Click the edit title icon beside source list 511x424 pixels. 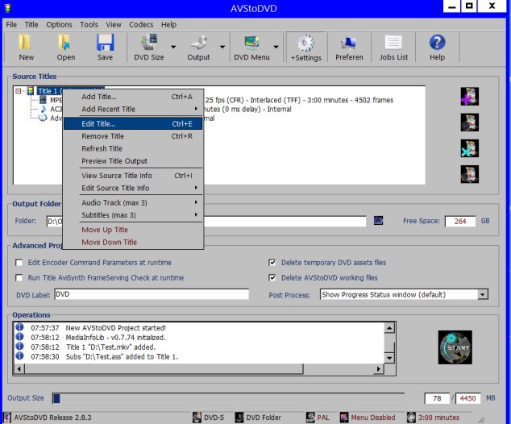(470, 123)
